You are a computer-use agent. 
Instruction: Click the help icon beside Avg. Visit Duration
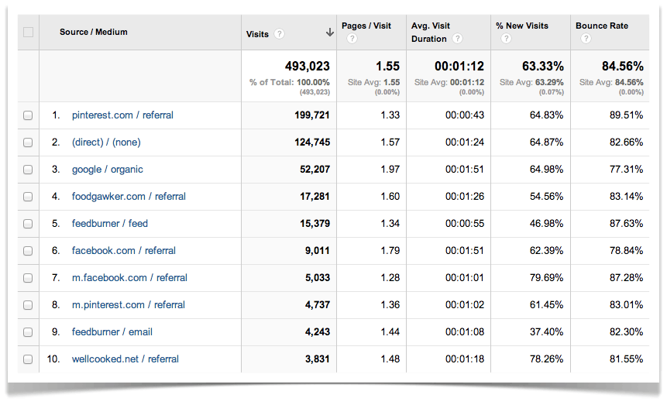458,39
